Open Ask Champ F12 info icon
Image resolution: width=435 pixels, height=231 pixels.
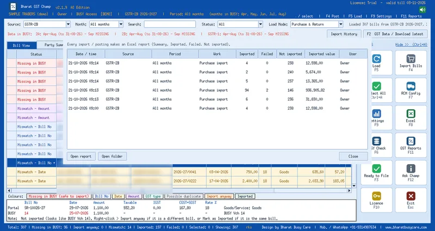411,168
